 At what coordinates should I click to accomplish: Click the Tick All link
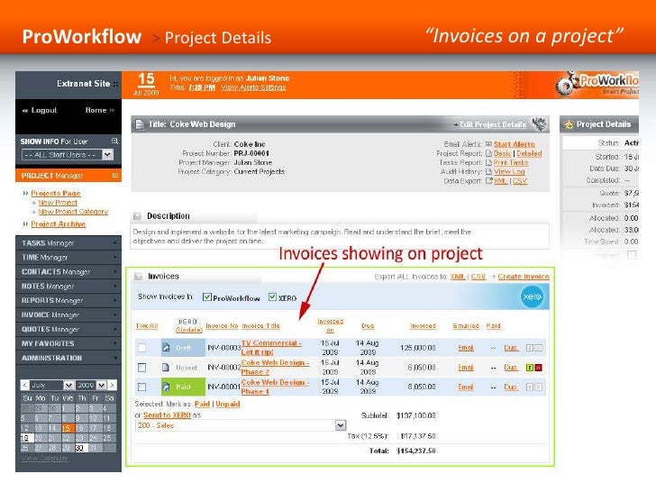pos(147,326)
